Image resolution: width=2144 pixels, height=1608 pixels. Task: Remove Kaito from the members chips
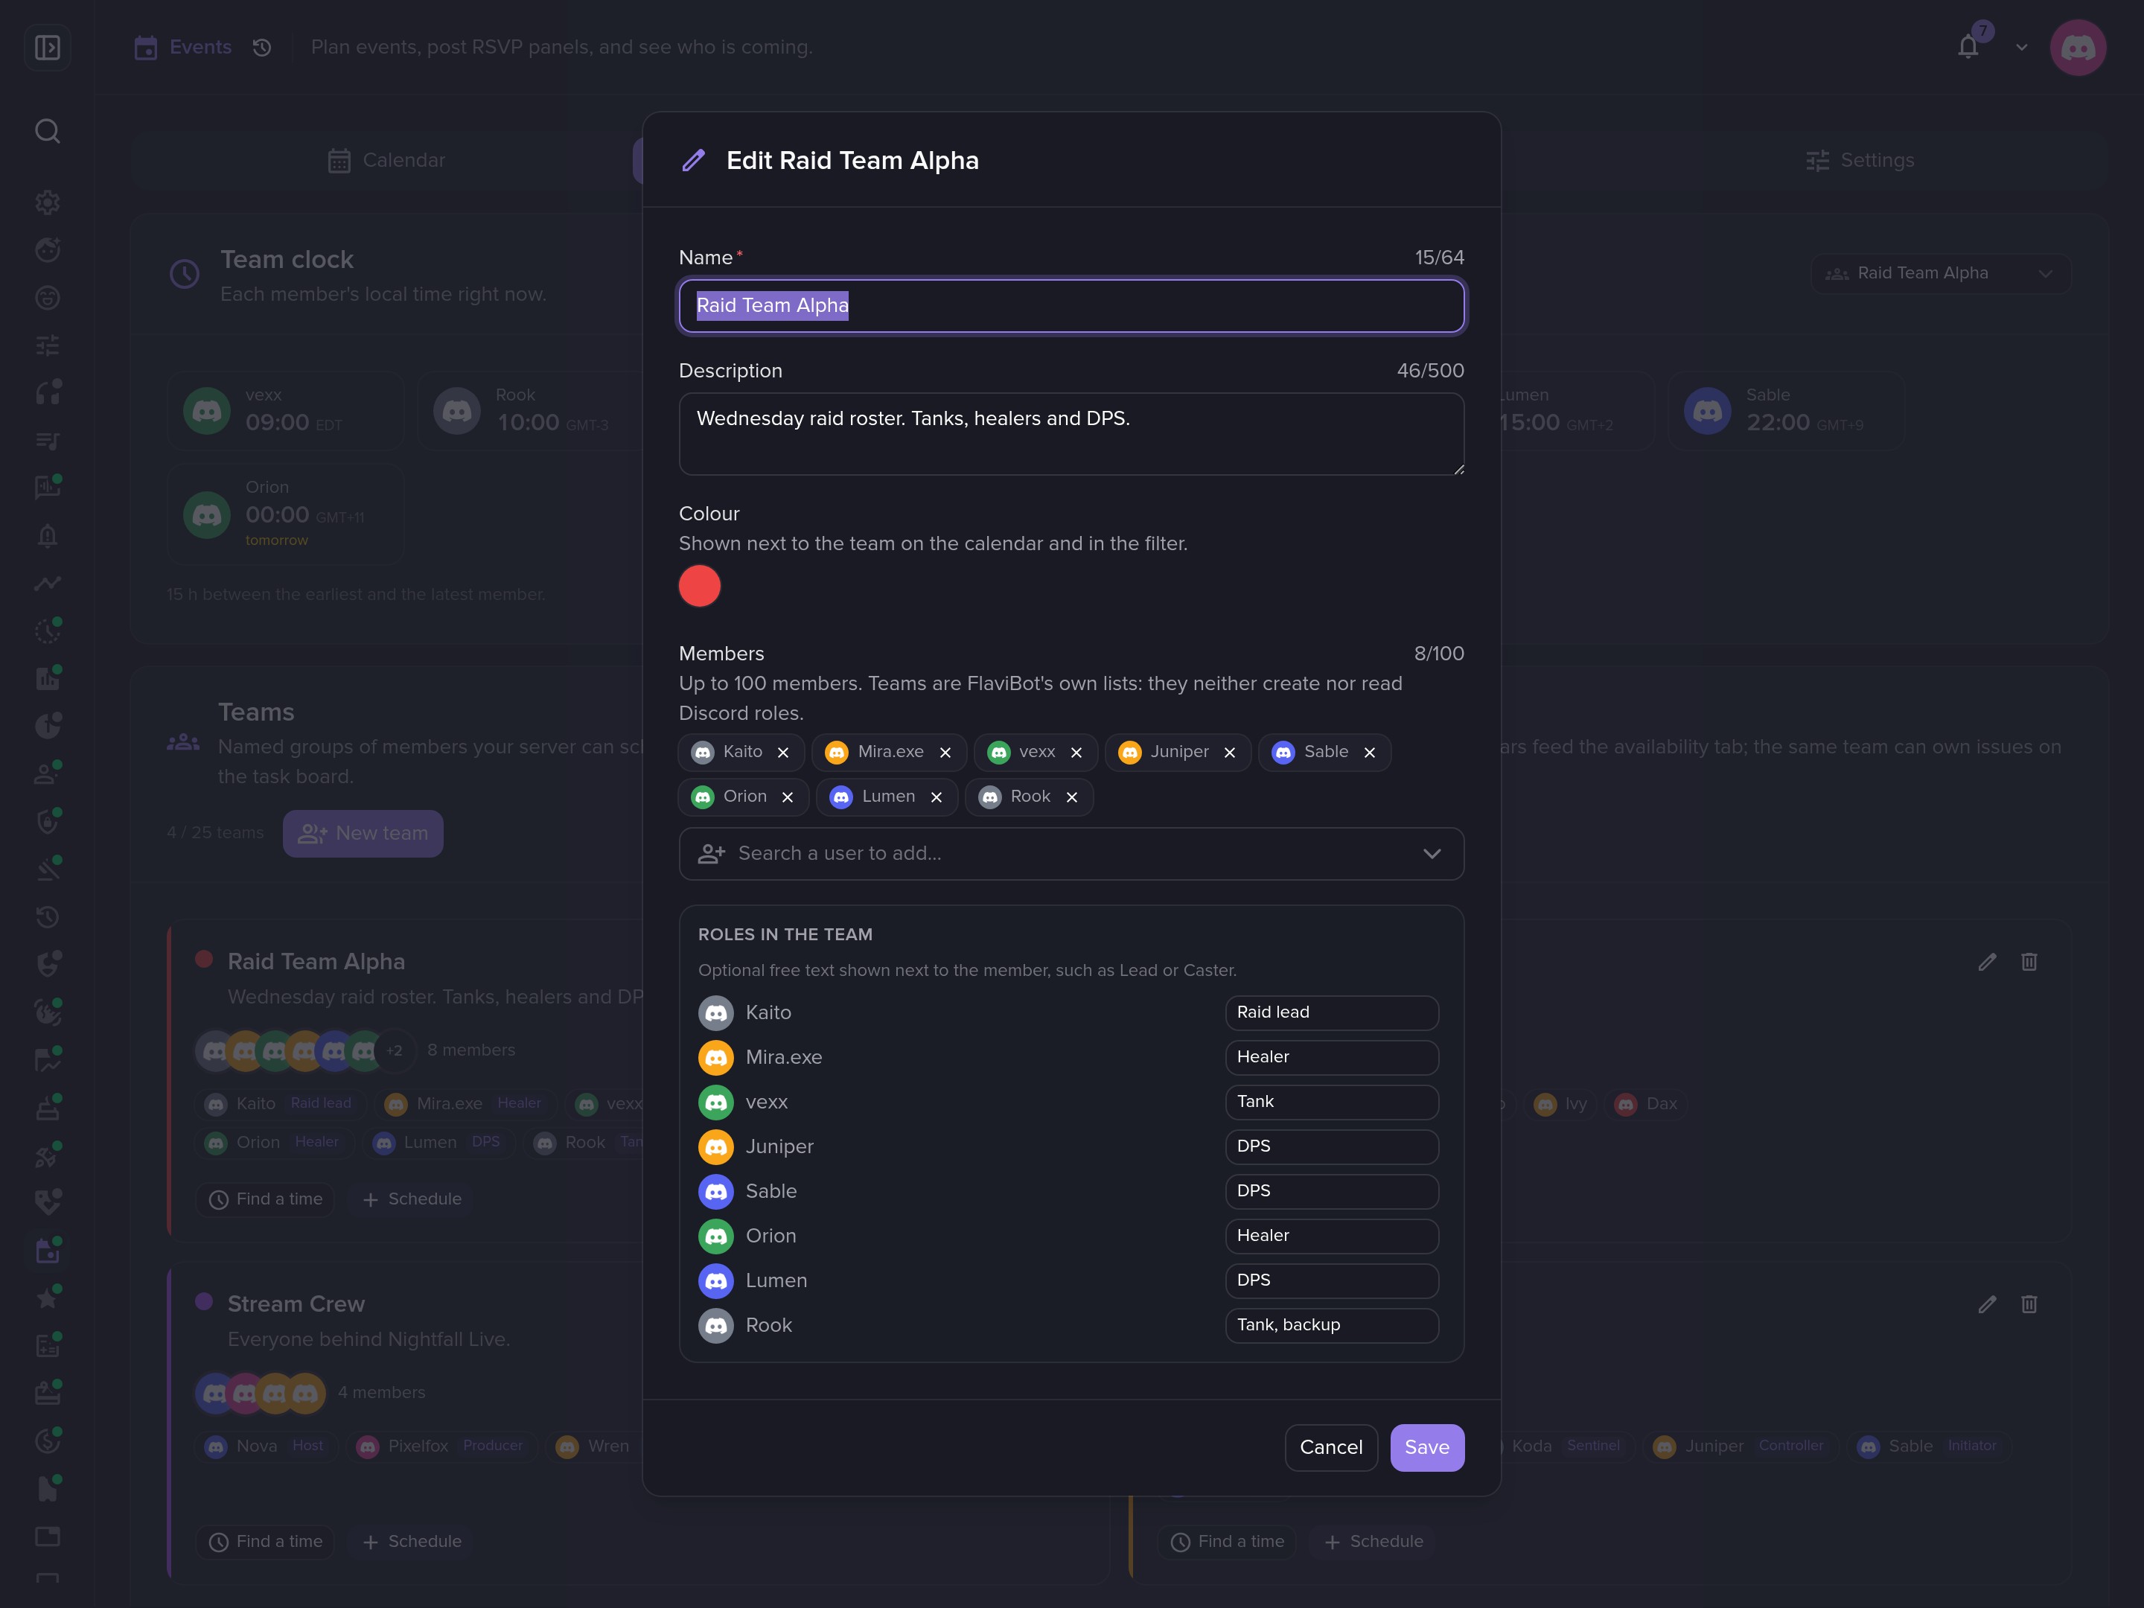[x=783, y=752]
